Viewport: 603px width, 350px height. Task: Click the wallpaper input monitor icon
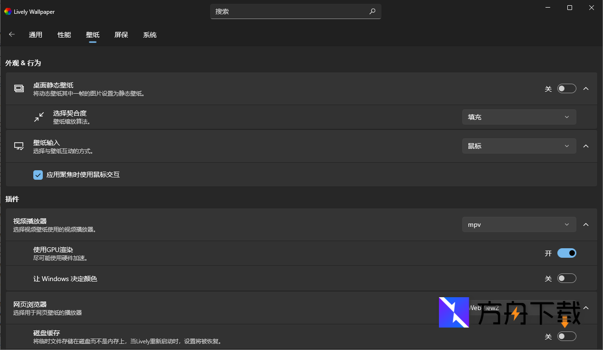[x=19, y=146]
